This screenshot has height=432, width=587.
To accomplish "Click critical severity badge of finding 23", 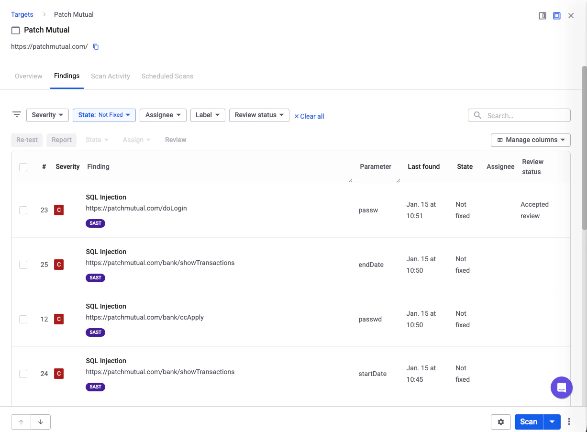I will coord(59,210).
